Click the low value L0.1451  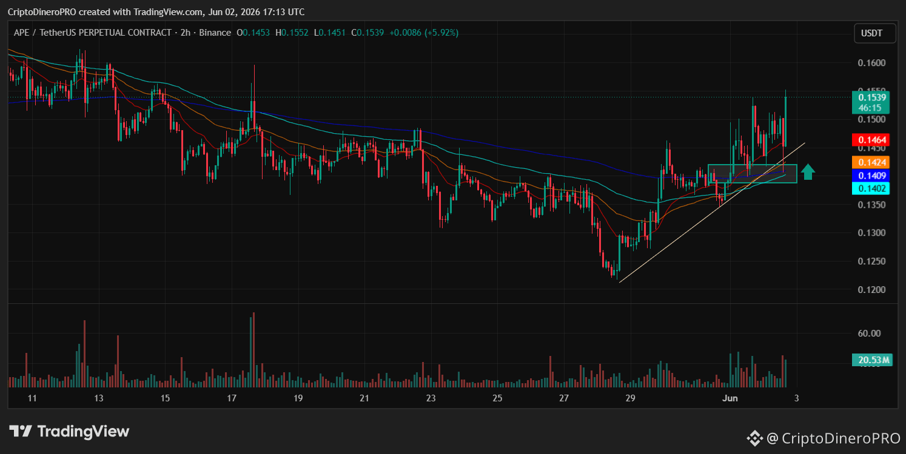329,33
